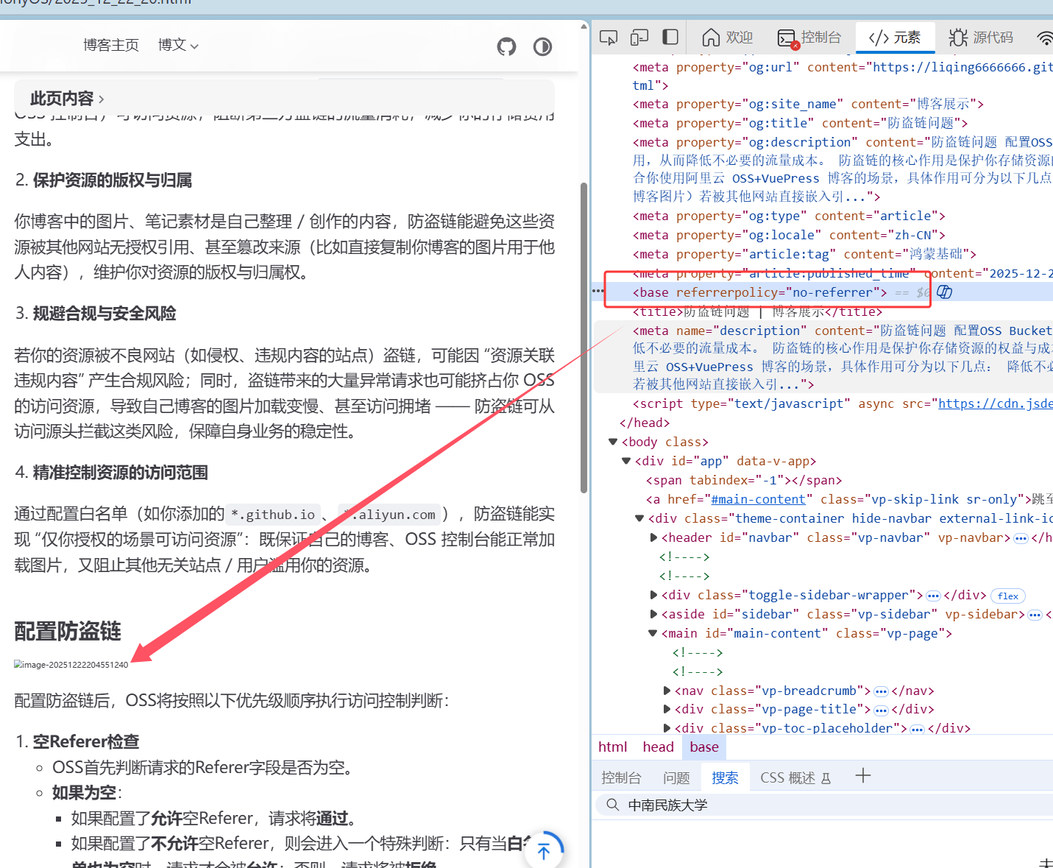Toggle dark mode contrast icon
This screenshot has height=868, width=1053.
click(542, 47)
